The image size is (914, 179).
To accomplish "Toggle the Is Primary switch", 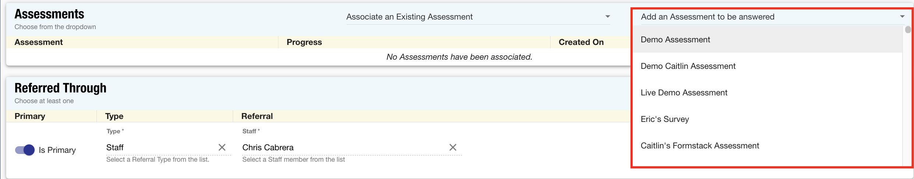I will [x=25, y=150].
